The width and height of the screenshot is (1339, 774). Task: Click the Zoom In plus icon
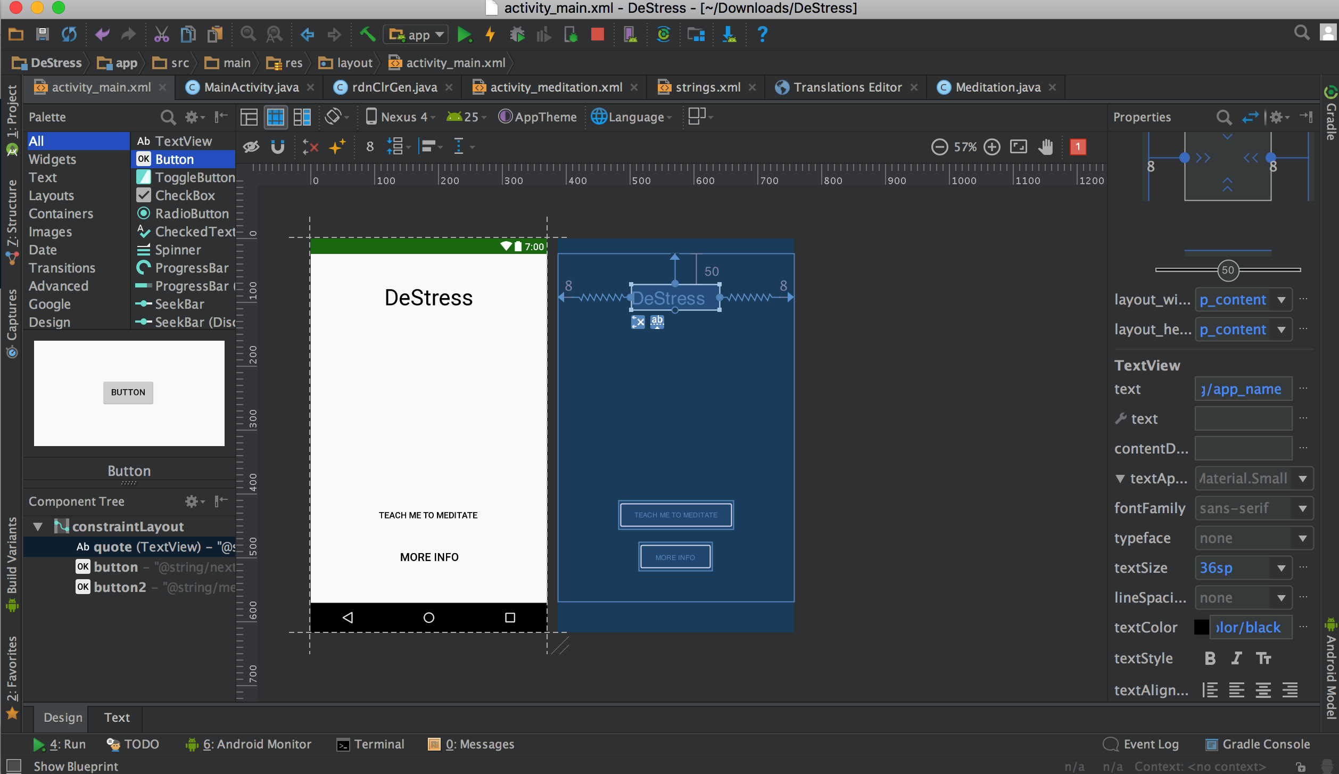click(x=991, y=146)
